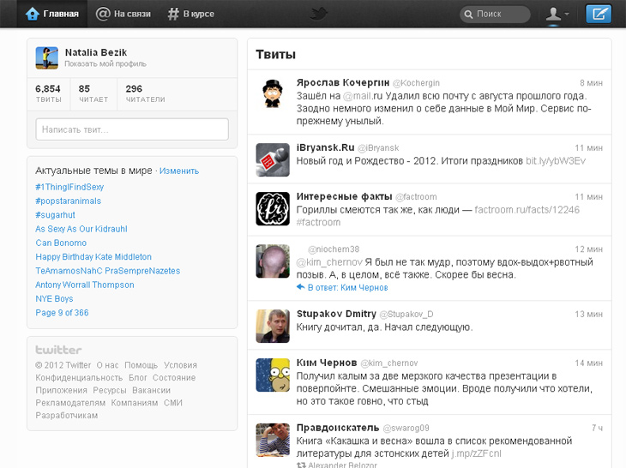626x468 pixels.
Task: Open the As Sexy As Our Kidrauhl trend
Action: coord(81,229)
